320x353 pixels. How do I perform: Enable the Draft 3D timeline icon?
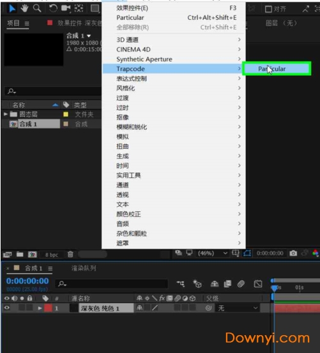click(197, 284)
